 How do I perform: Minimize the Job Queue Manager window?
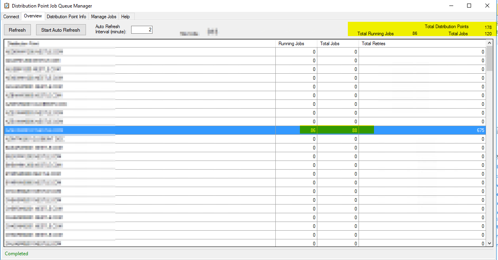[451, 6]
